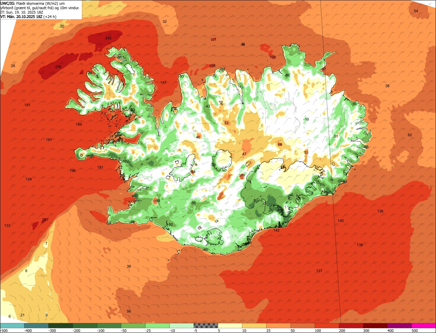436x333 pixels.
Task: Click the legend label 500
Action: coord(414,331)
